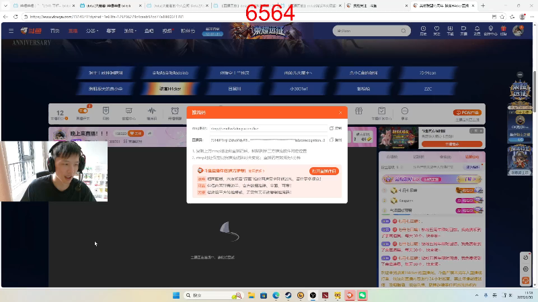This screenshot has height=302, width=538.
Task: Open a new browser tab with plus
Action: (x=483, y=5)
